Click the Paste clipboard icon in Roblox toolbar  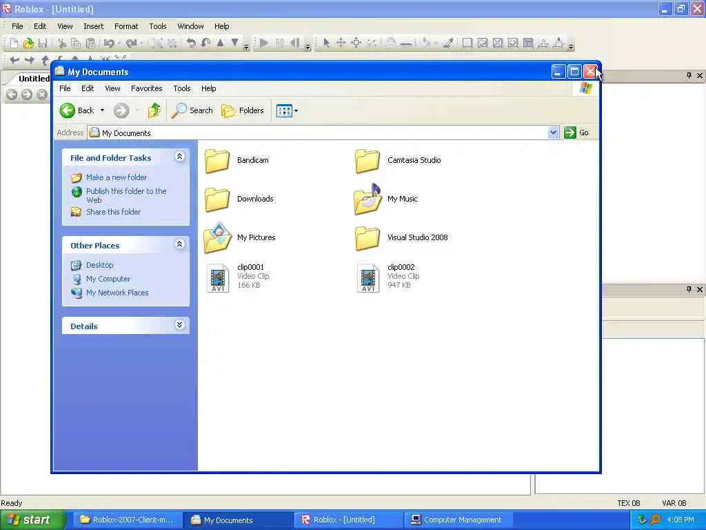coord(90,43)
